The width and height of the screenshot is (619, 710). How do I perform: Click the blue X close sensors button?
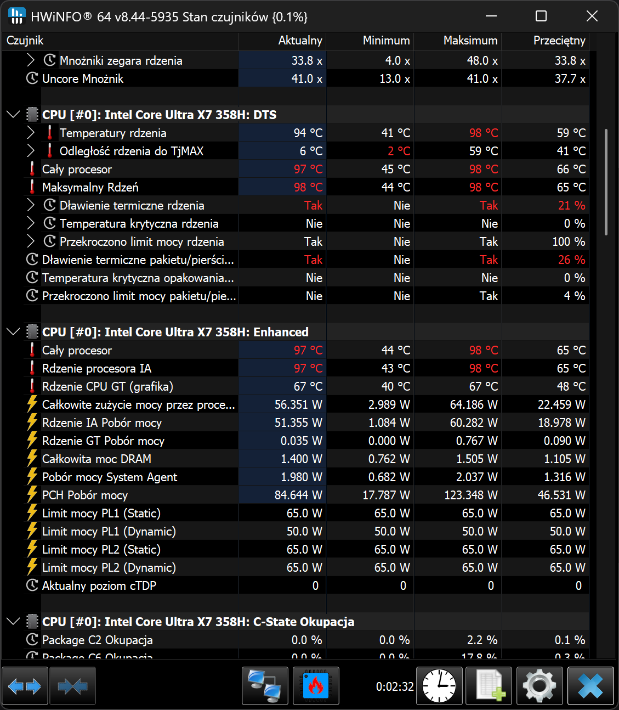[590, 686]
